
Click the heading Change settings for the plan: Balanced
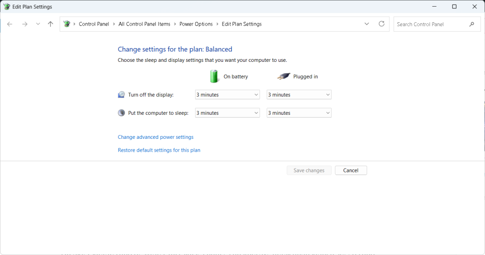[175, 49]
